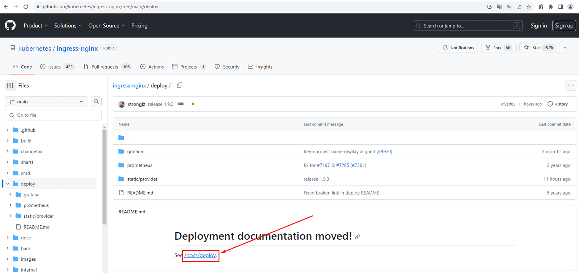Switch to the Security tab

(227, 67)
